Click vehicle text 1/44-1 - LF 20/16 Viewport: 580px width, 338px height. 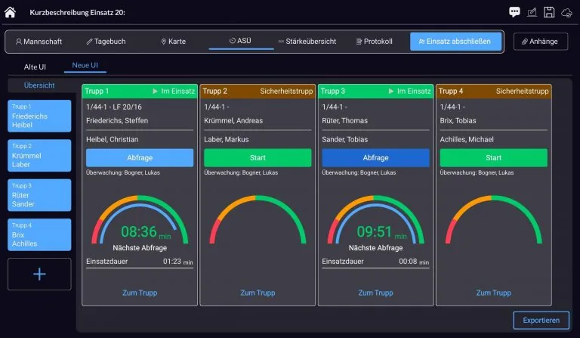[x=114, y=107]
